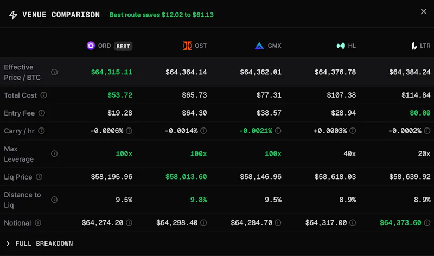Image resolution: width=434 pixels, height=256 pixels.
Task: Select the LTR column header label
Action: tap(425, 46)
